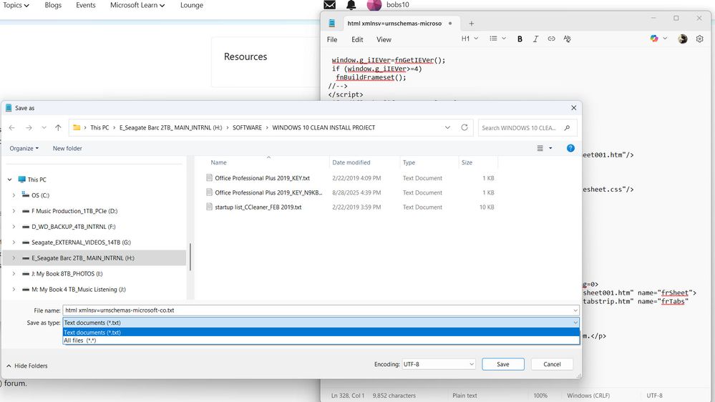The width and height of the screenshot is (715, 402).
Task: Select D_WD_BACKUP_4TB_INTRNL (F:) drive
Action: 74,227
